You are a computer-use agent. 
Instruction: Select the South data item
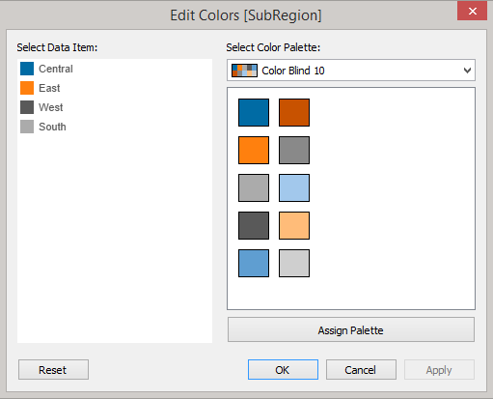tap(43, 127)
